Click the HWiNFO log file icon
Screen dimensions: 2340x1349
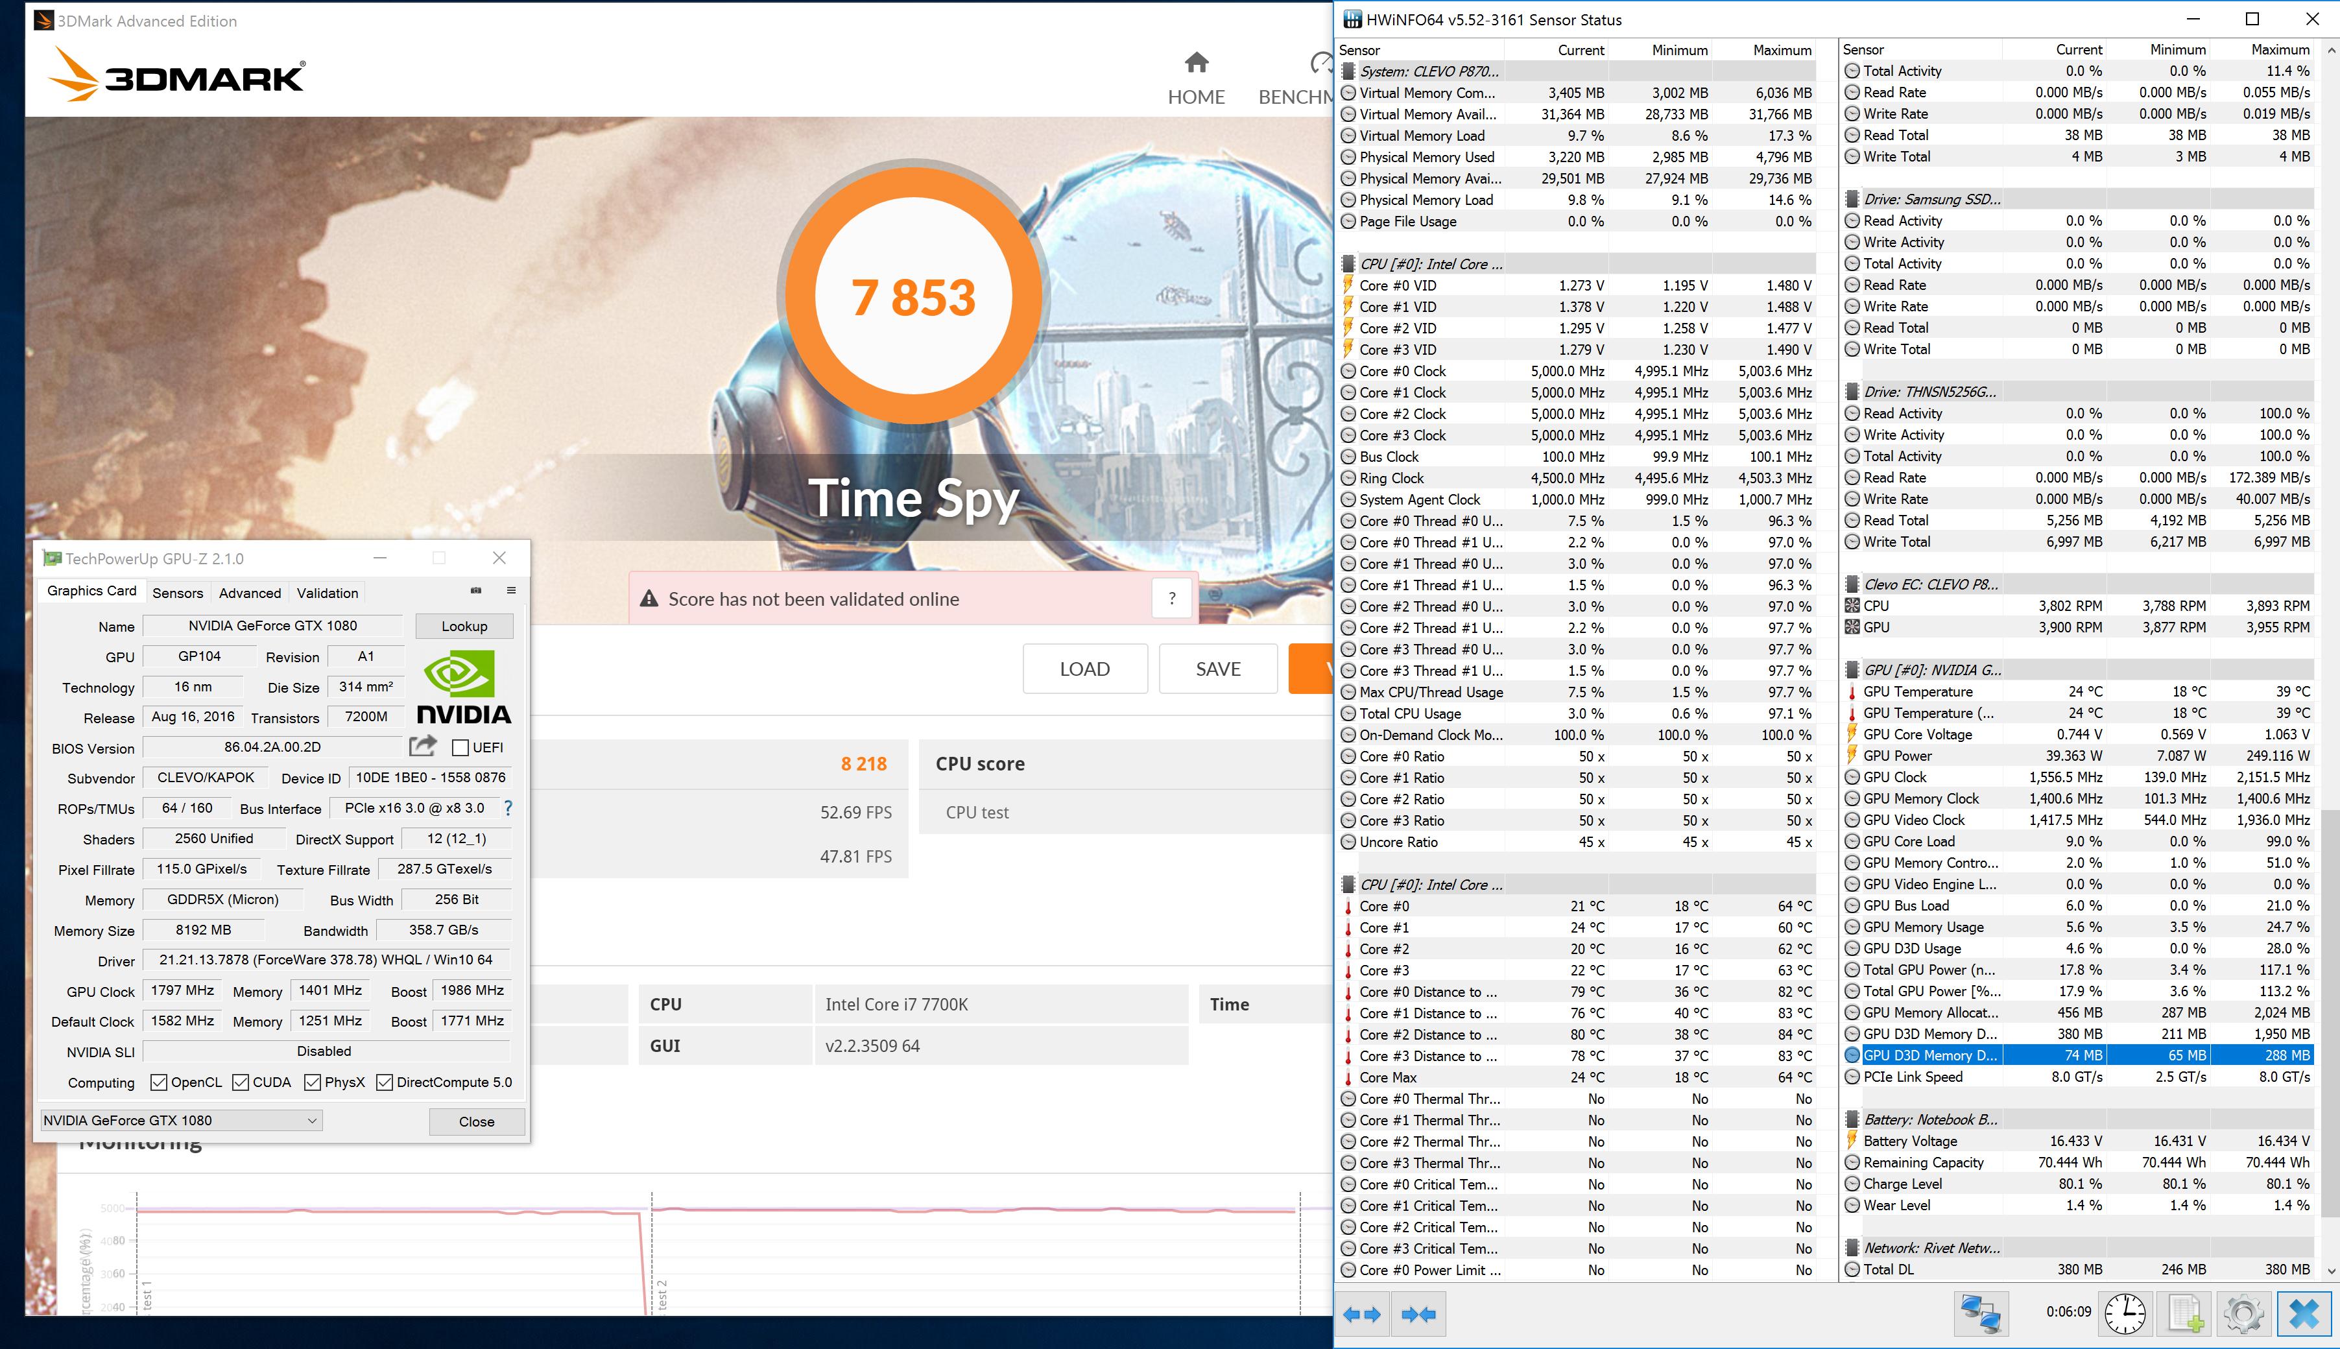(2184, 1314)
